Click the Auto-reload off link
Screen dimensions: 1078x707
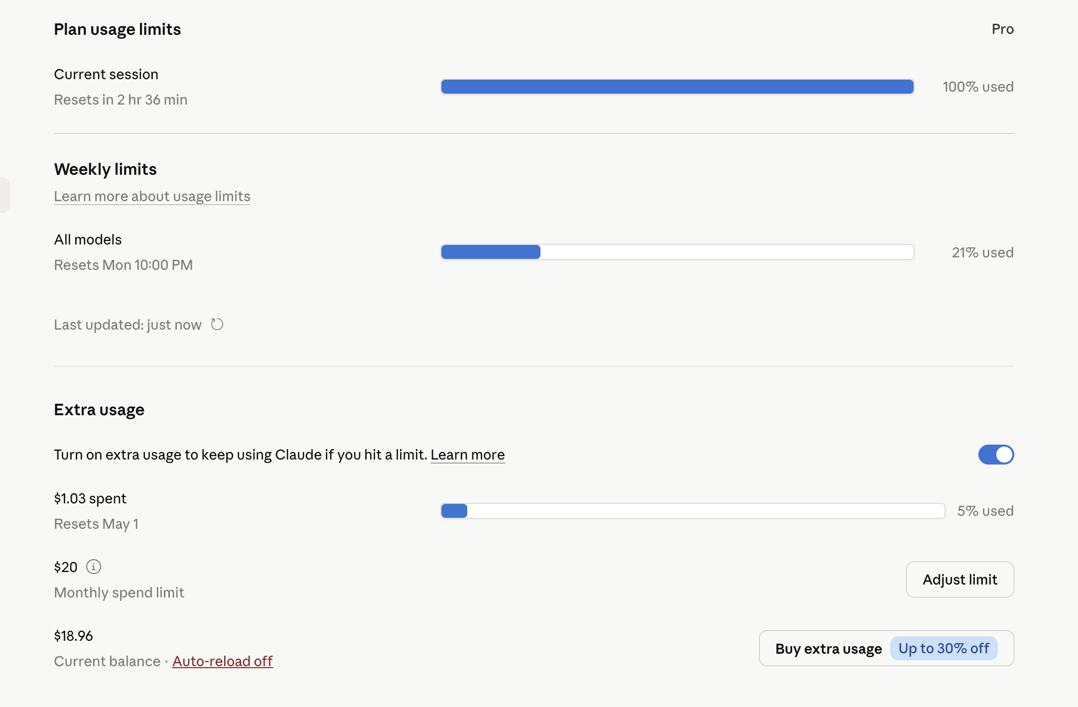(x=223, y=661)
